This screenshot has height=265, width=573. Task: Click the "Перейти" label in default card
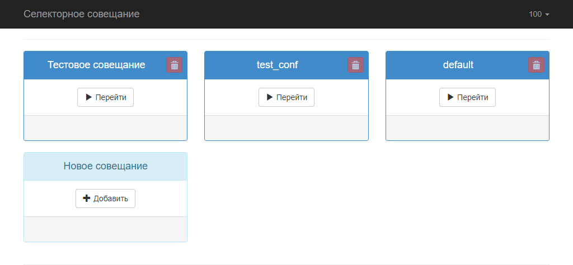472,97
